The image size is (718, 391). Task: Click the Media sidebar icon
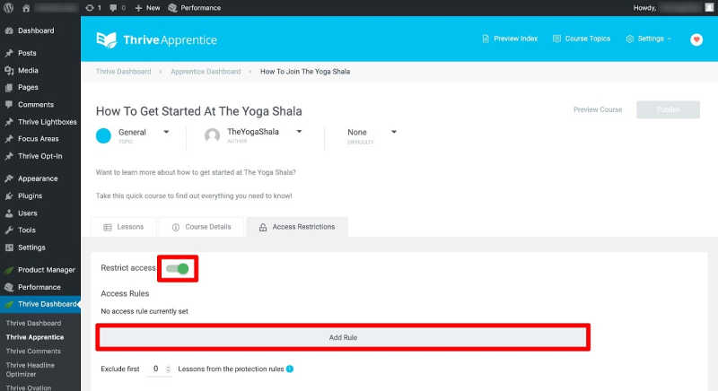click(x=9, y=71)
